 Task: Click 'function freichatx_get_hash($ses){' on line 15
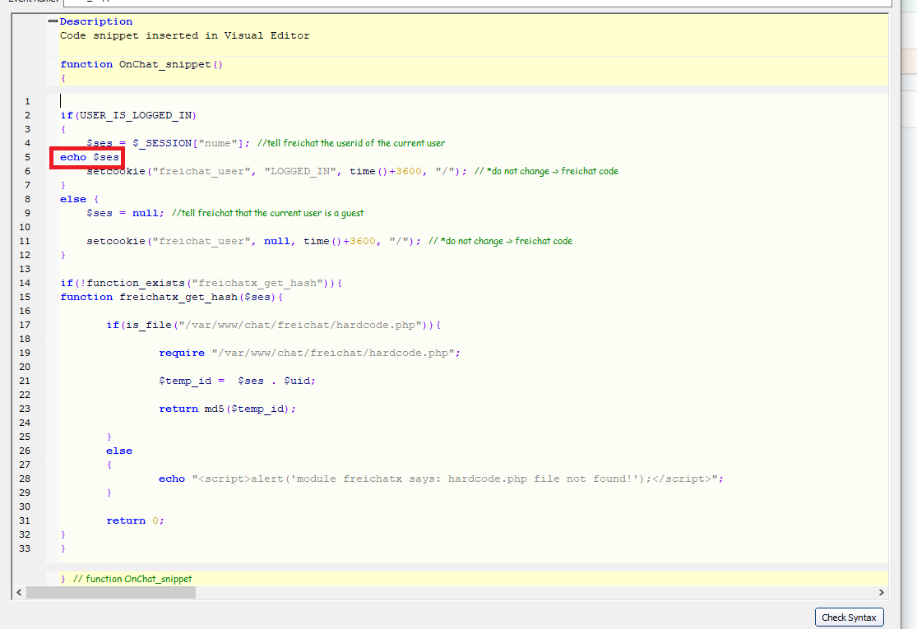click(171, 298)
